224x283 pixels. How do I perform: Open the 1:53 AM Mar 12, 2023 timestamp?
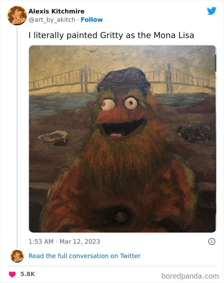(64, 241)
